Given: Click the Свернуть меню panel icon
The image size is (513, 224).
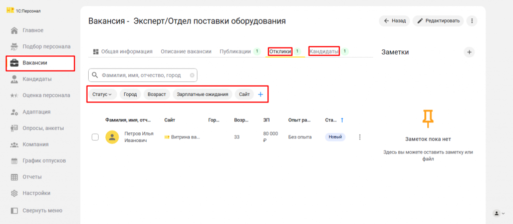Looking at the screenshot, I should pyautogui.click(x=14, y=210).
